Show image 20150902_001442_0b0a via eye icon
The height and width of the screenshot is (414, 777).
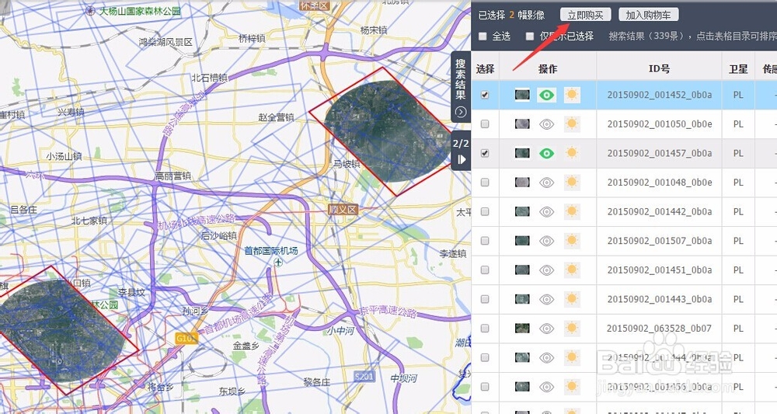click(546, 211)
